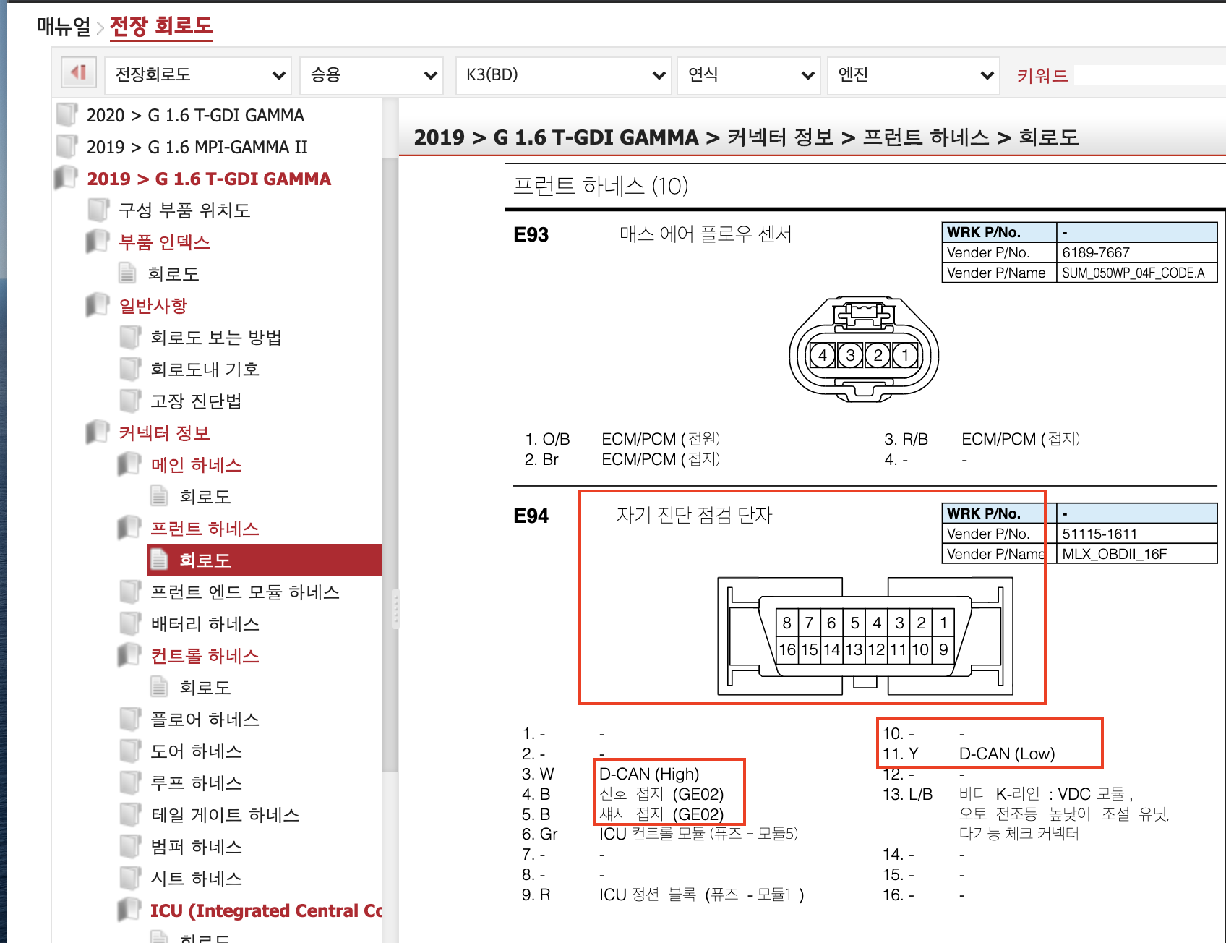This screenshot has width=1226, height=943.
Task: Click the 회로도 보는 방법 book icon
Action: point(130,337)
